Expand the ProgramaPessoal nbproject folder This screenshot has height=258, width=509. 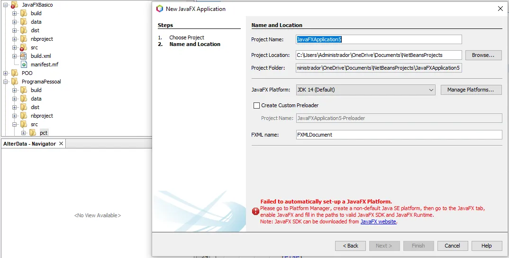pyautogui.click(x=14, y=116)
